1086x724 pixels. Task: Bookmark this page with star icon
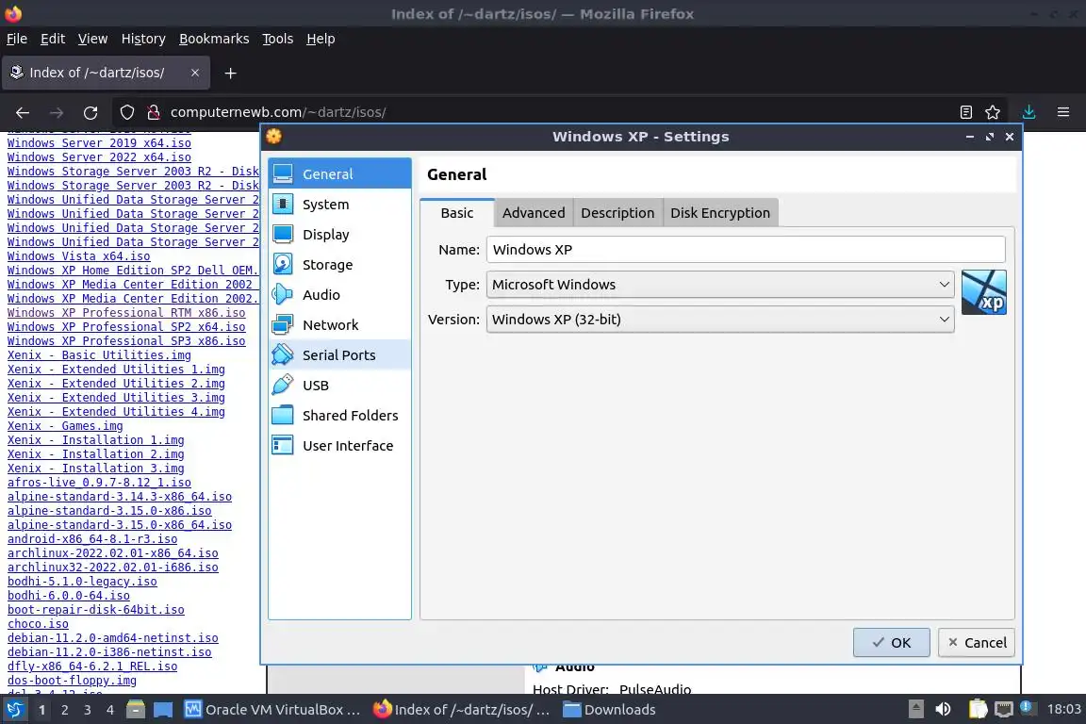pos(993,112)
